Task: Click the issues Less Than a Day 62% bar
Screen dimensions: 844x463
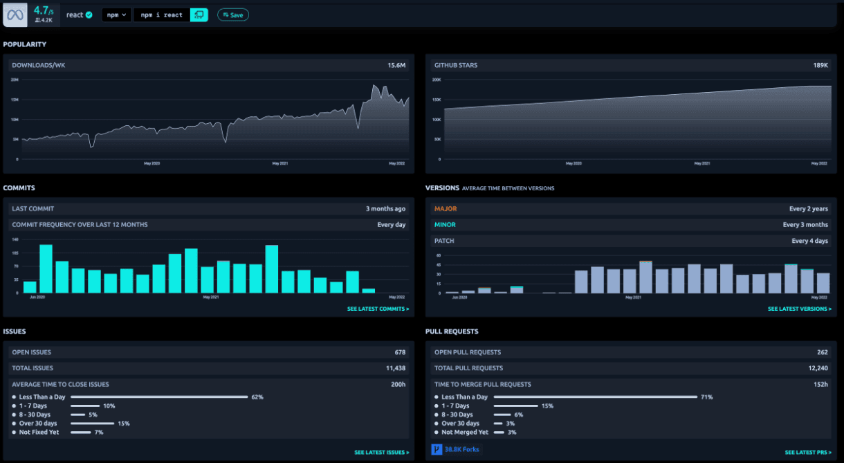Action: pos(159,397)
